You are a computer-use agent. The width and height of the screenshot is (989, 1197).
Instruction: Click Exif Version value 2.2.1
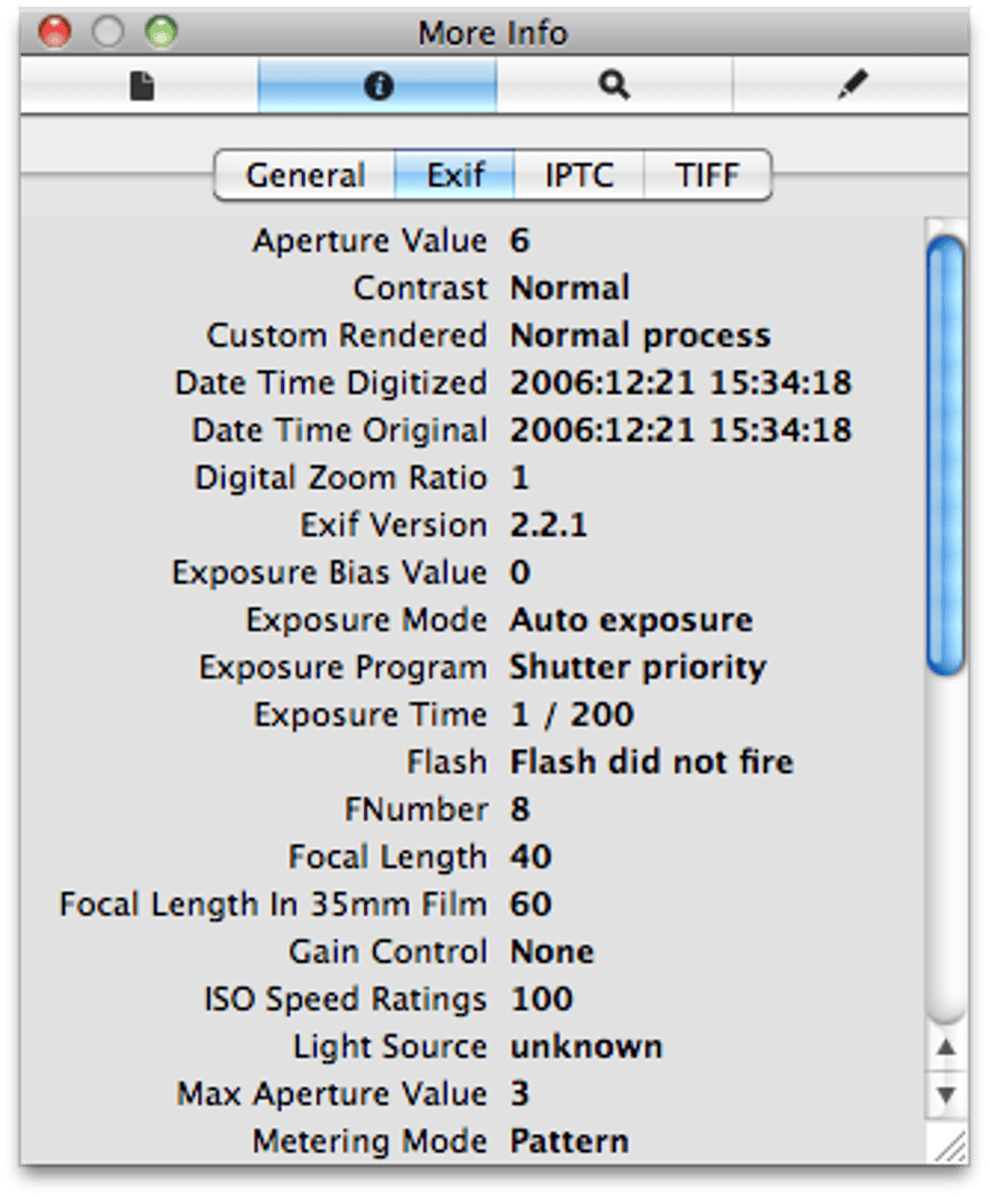pyautogui.click(x=548, y=525)
